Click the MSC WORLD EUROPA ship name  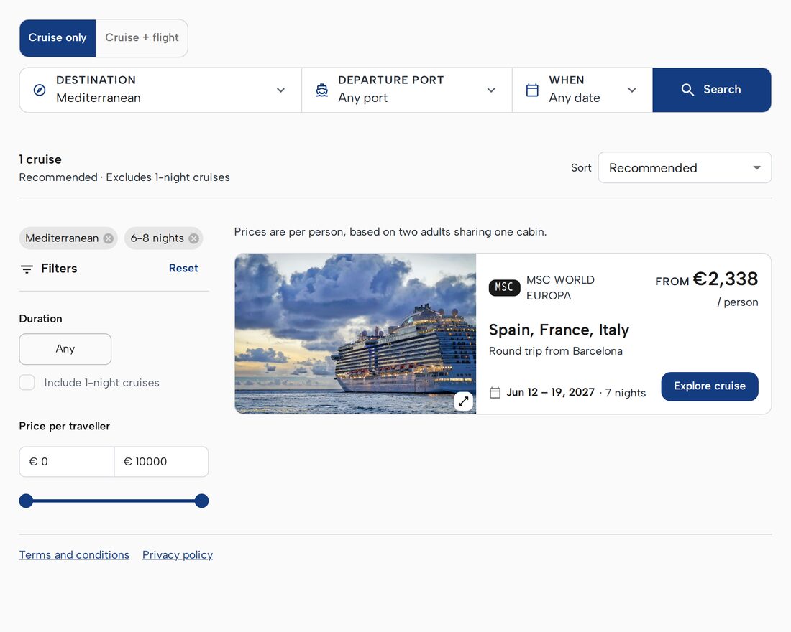coord(560,288)
